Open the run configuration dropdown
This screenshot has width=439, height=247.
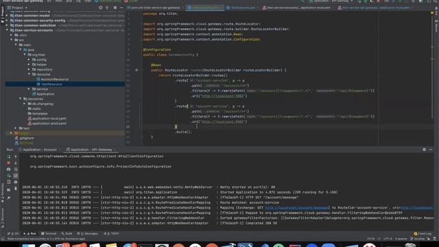click(x=331, y=1)
